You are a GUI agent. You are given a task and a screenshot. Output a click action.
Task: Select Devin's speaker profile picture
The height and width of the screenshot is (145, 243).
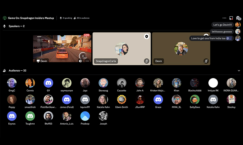(x=181, y=49)
